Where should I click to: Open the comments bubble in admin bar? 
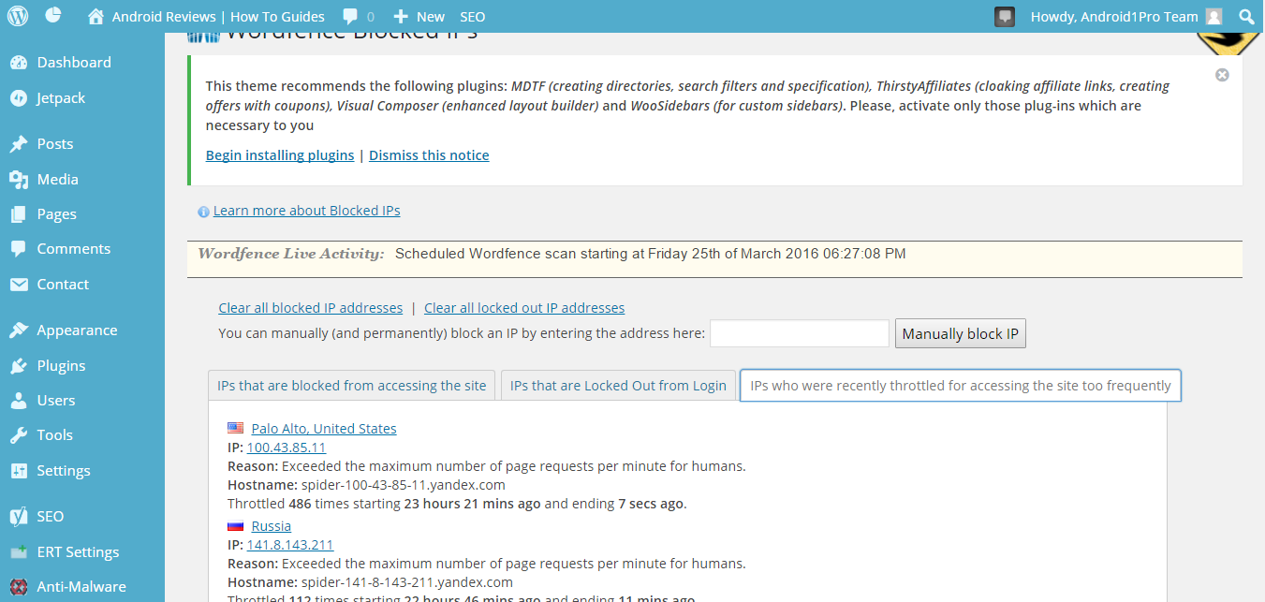pos(350,17)
